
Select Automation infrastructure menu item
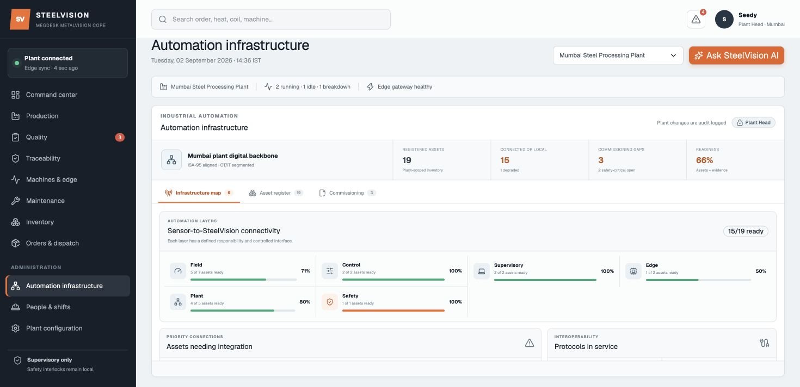click(68, 286)
